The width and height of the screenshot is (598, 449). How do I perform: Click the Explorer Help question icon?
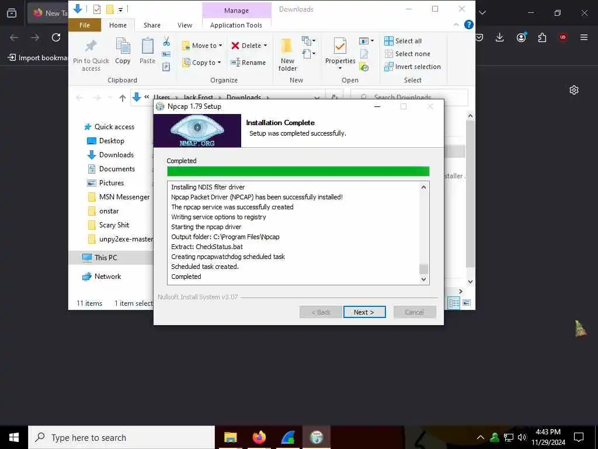coord(469,25)
